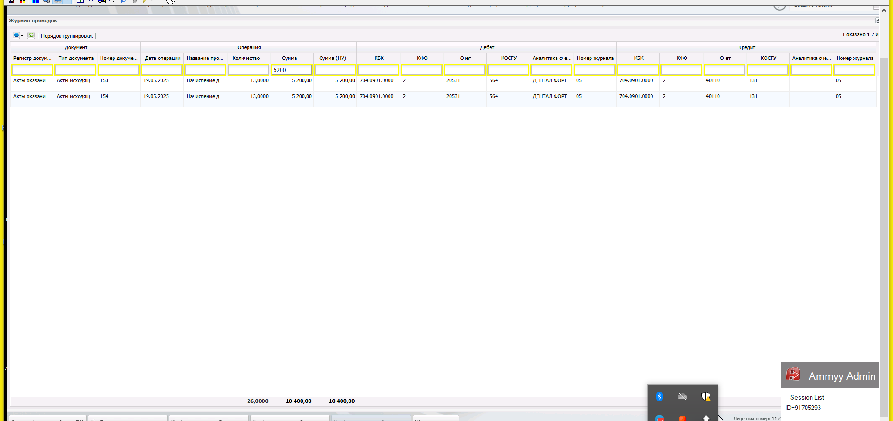Screen dimensions: 893x421
Task: Click the Сумма (НУ) column header
Action: (x=335, y=58)
